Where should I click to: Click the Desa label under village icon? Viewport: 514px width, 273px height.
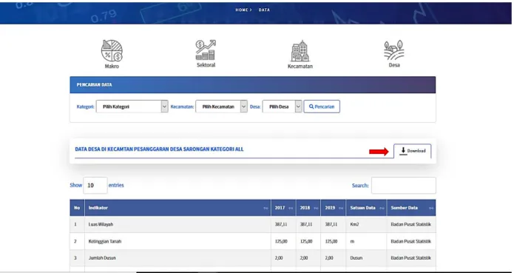click(x=394, y=65)
